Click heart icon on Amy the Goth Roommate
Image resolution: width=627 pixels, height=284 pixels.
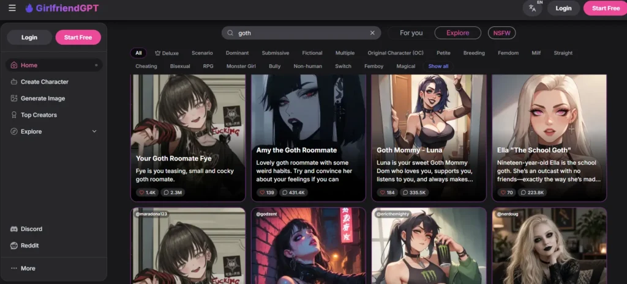[262, 192]
